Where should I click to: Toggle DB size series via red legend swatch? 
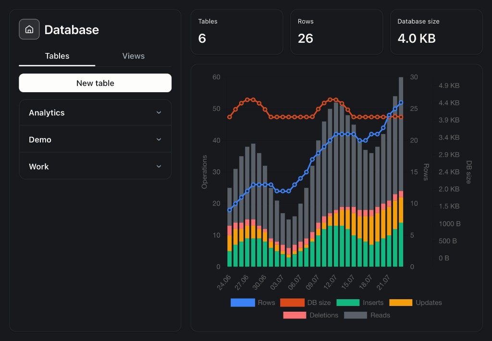coord(292,303)
